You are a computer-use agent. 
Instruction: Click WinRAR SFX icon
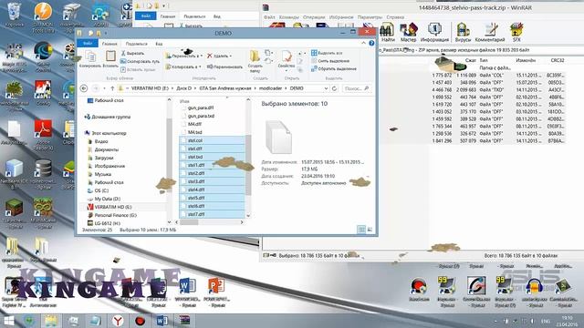tap(516, 33)
